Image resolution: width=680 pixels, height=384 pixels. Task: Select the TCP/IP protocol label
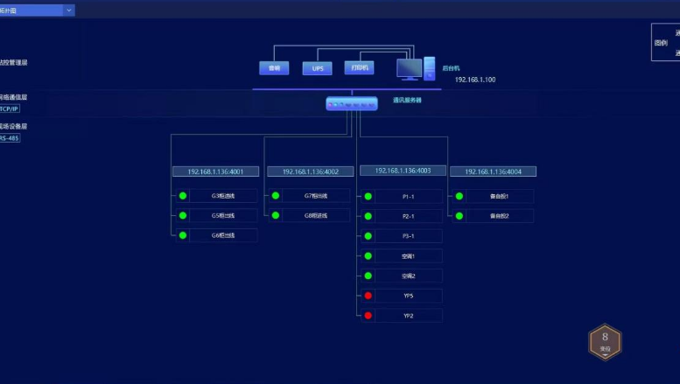pos(10,109)
